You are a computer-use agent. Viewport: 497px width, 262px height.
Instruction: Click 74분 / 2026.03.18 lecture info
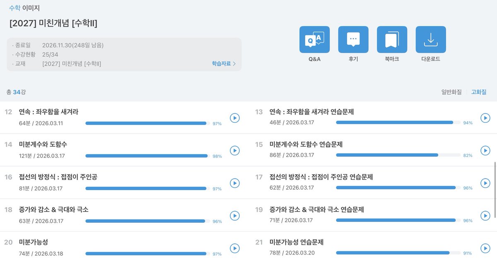tap(41, 254)
